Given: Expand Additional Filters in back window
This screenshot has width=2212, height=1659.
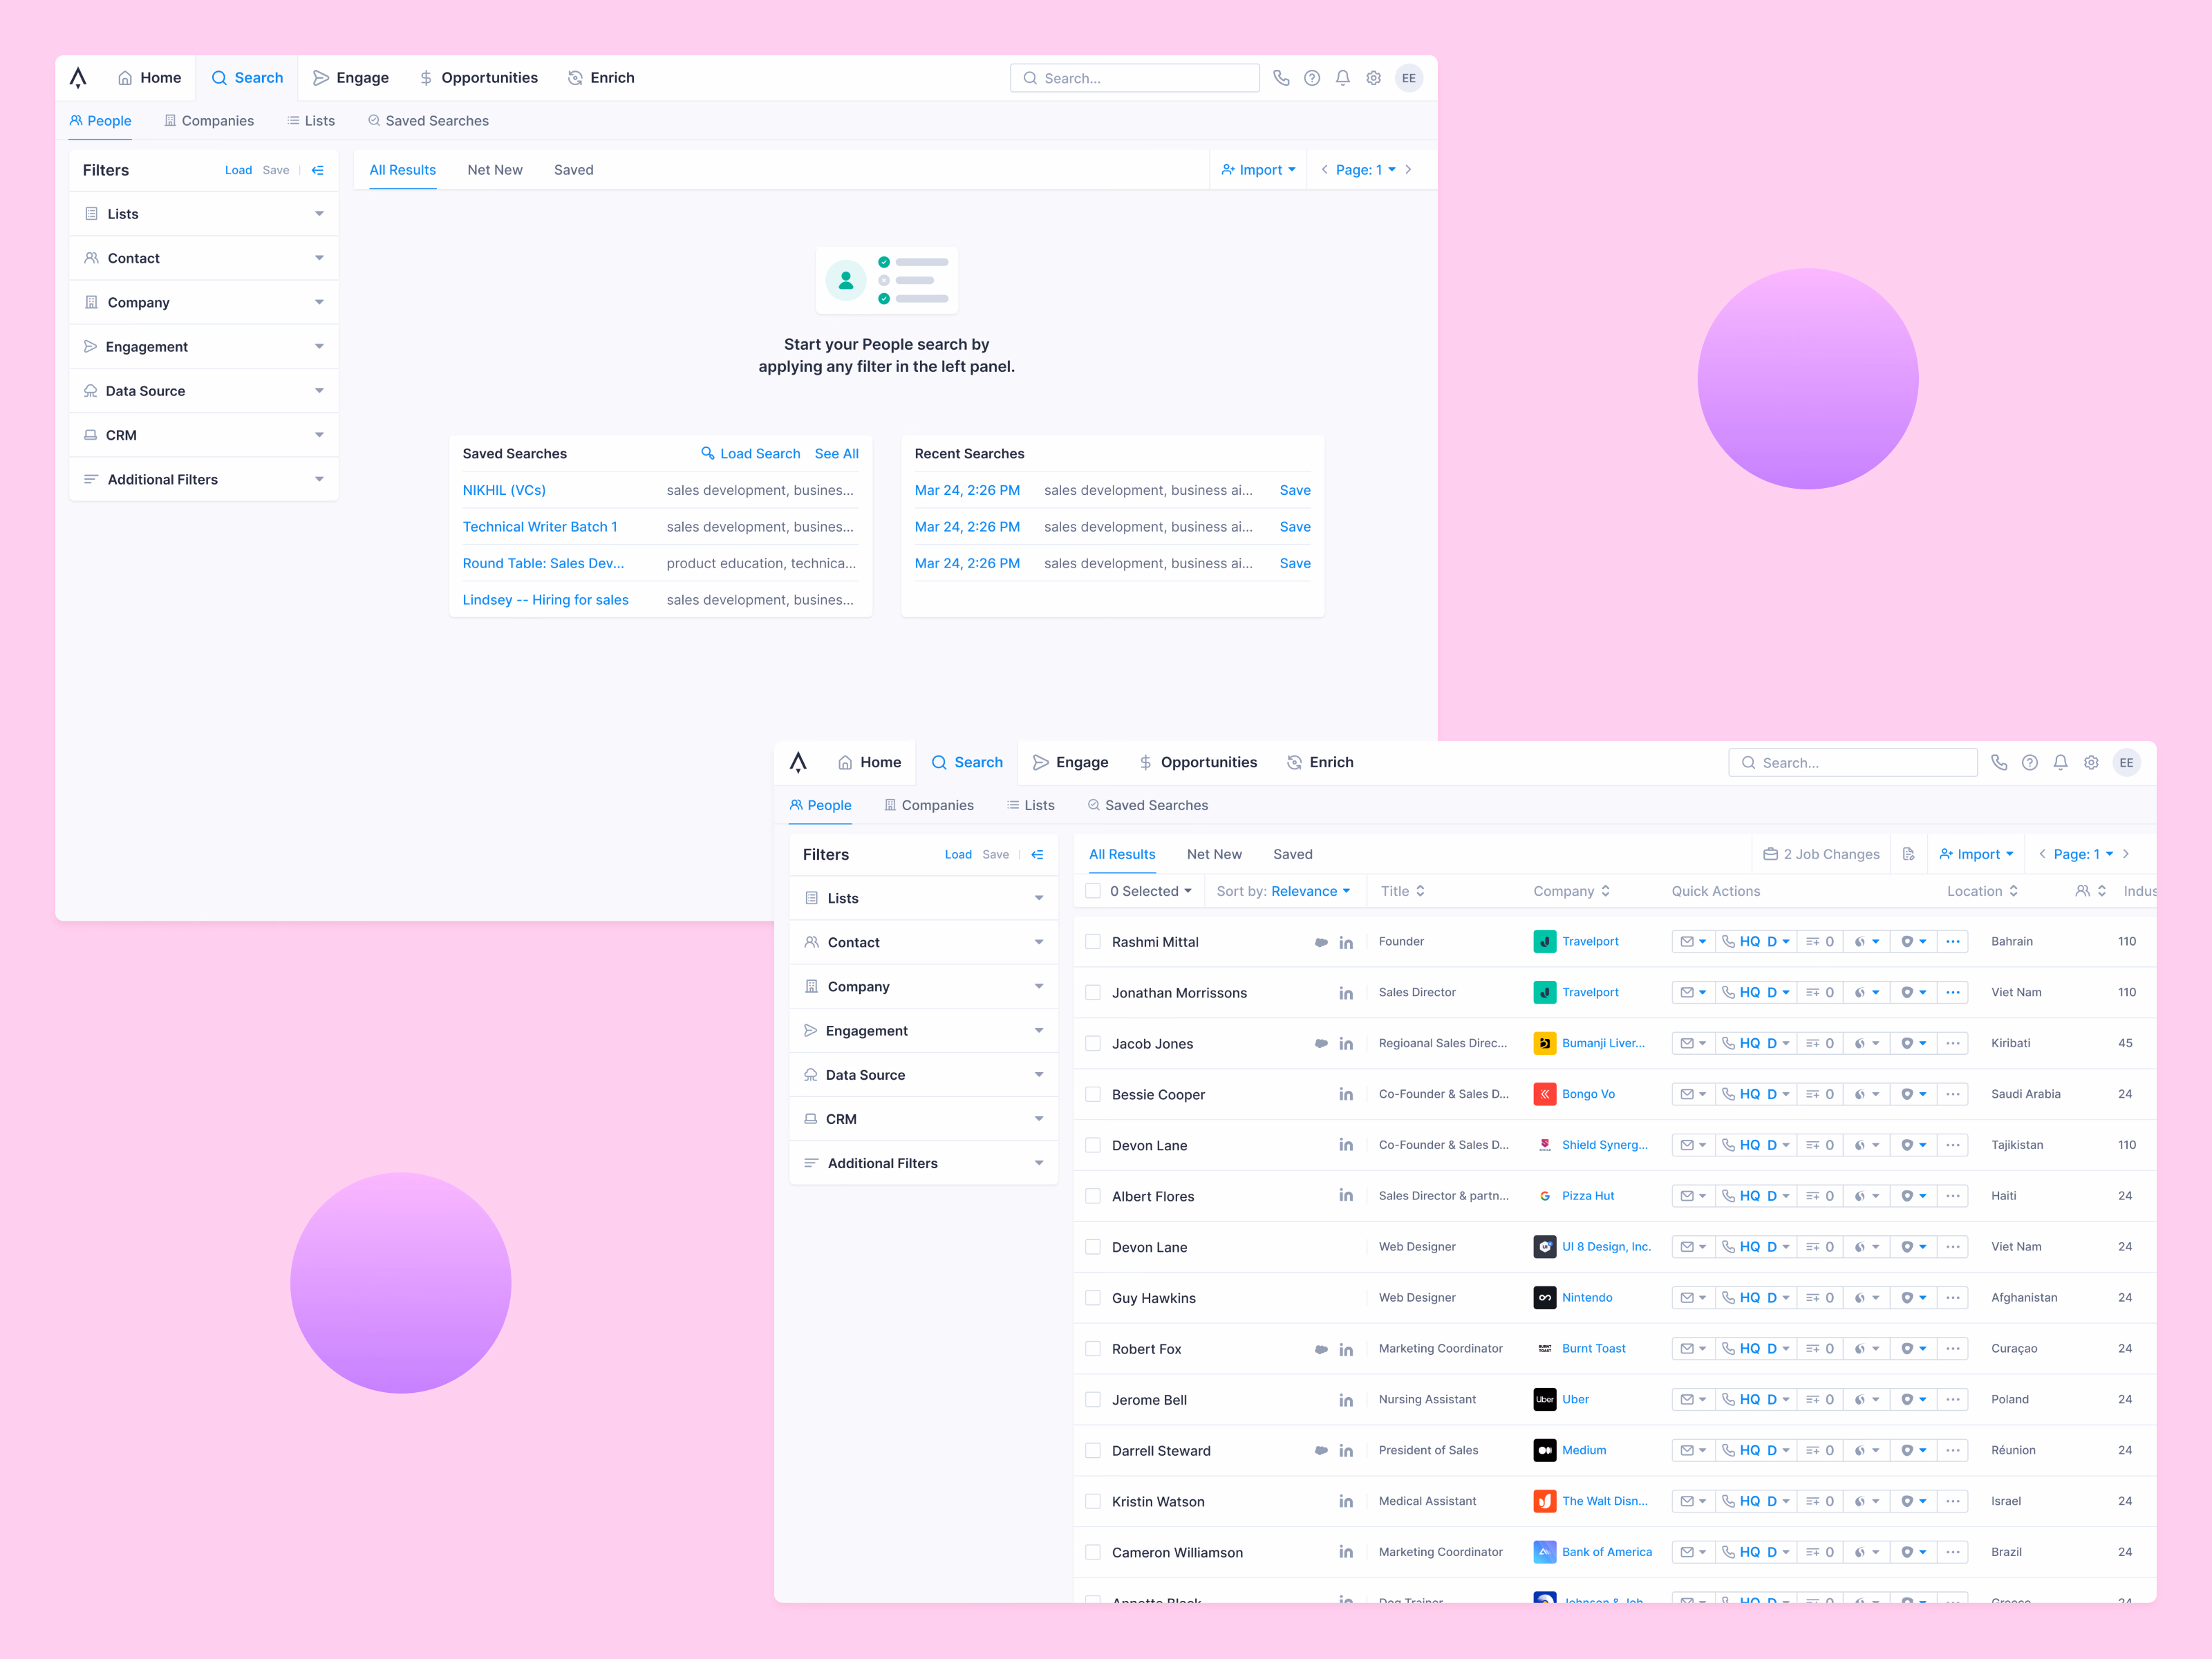Looking at the screenshot, I should 204,479.
